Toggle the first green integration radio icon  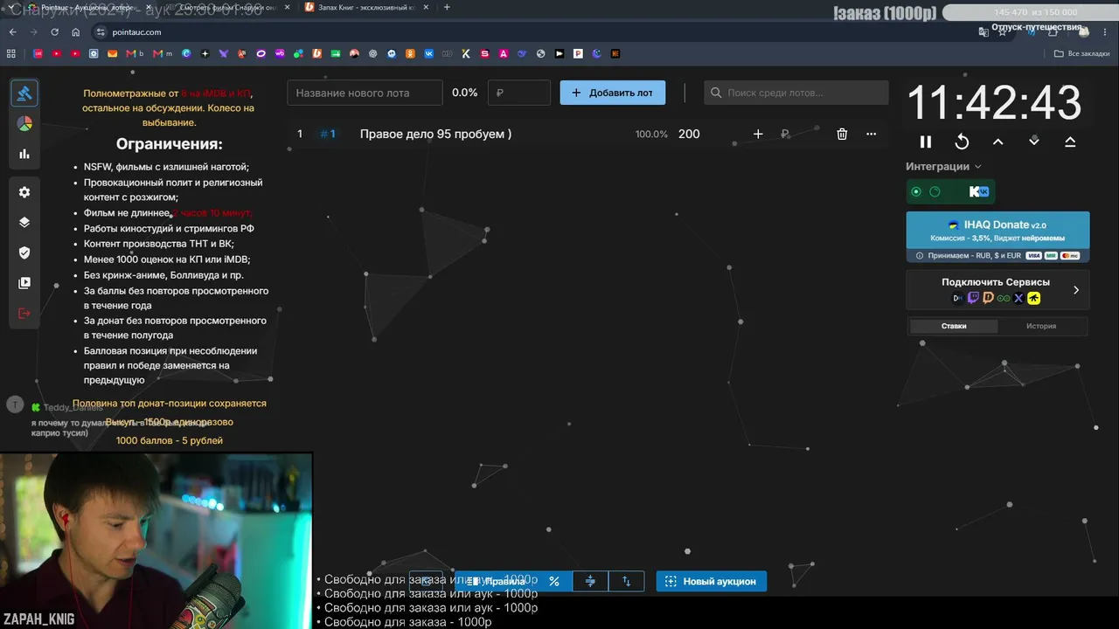[x=916, y=191]
